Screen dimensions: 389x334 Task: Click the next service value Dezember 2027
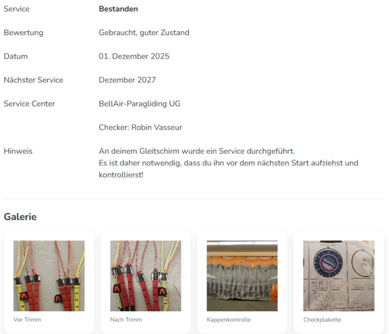point(127,80)
